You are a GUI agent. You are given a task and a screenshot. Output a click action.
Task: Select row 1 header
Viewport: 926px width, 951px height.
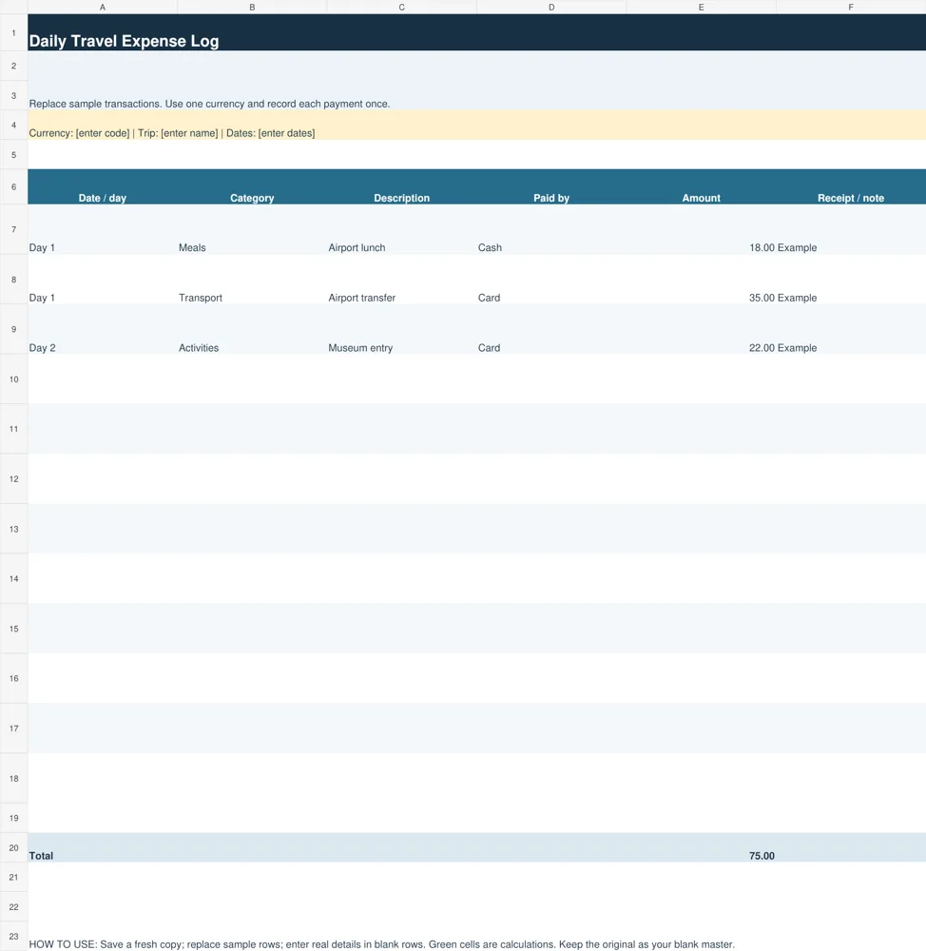pos(14,32)
